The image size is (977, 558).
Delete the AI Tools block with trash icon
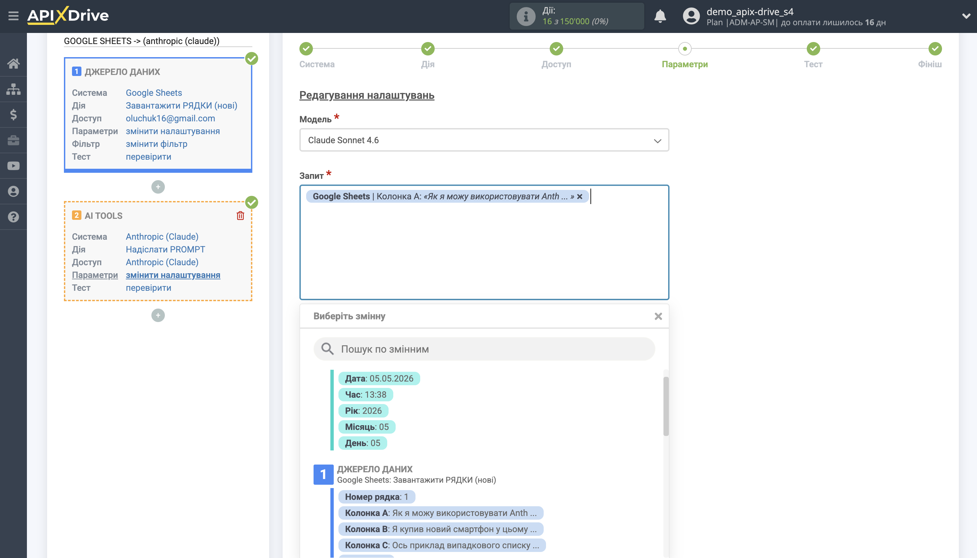pyautogui.click(x=240, y=216)
